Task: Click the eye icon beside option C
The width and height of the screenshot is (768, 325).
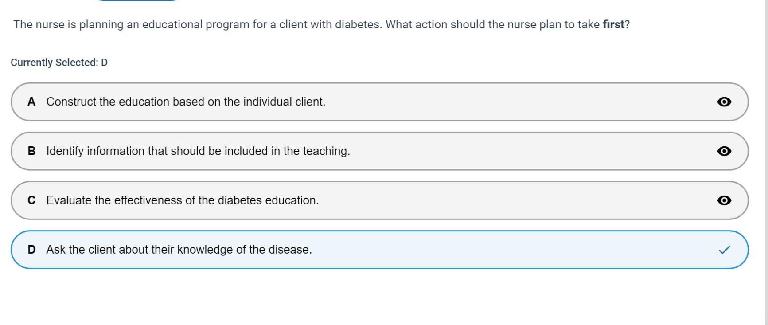Action: pyautogui.click(x=724, y=200)
